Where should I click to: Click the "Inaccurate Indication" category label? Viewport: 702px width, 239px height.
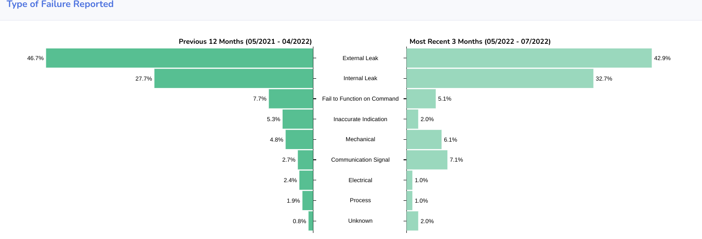(x=360, y=119)
